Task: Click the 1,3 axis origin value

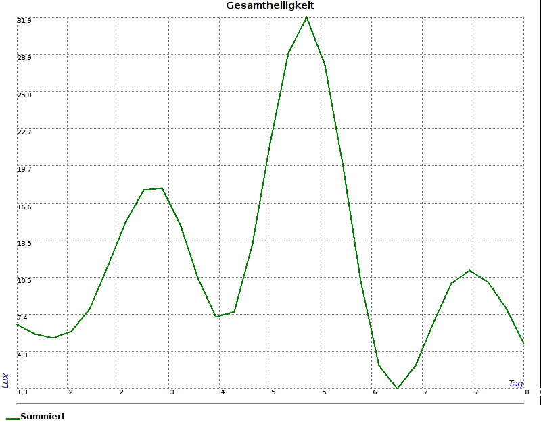Action: click(x=22, y=392)
